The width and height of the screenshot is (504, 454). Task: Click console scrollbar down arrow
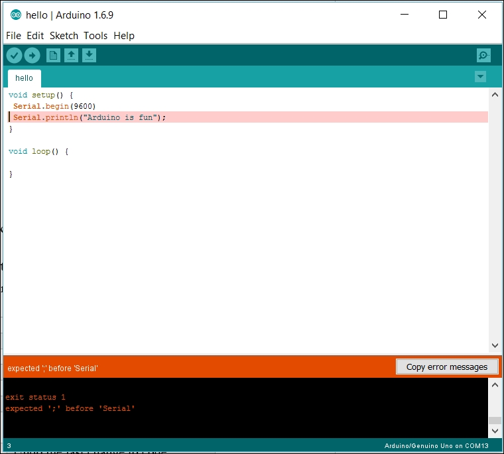[495, 431]
